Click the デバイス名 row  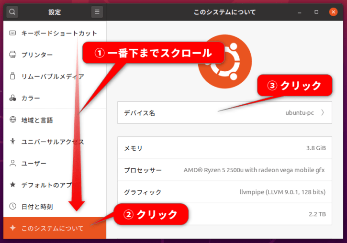pos(224,112)
